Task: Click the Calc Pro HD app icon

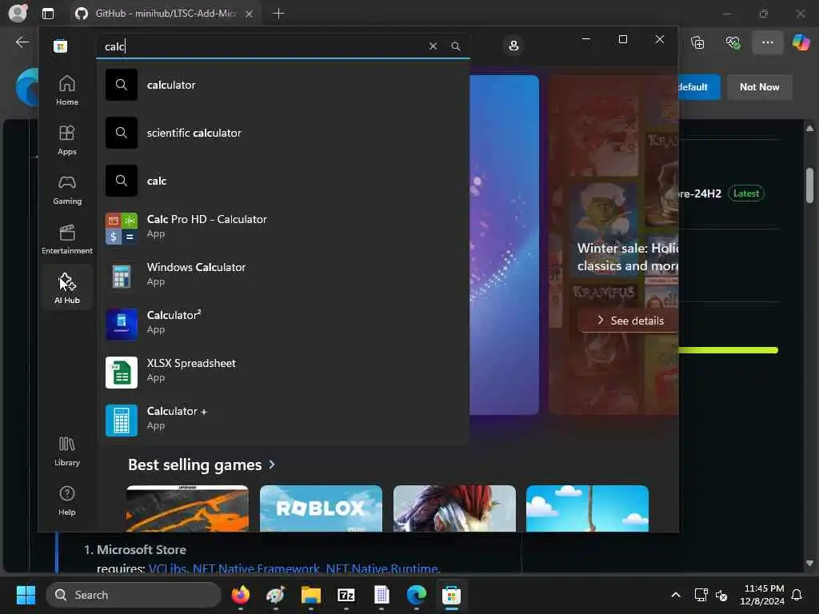Action: click(122, 228)
